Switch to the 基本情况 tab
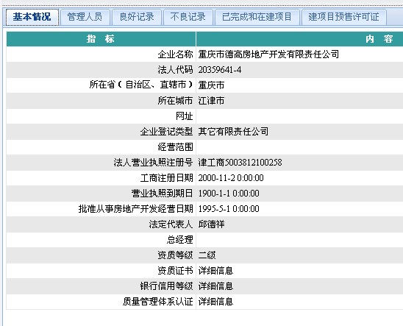Image resolution: width=403 pixels, height=326 pixels. pos(32,17)
